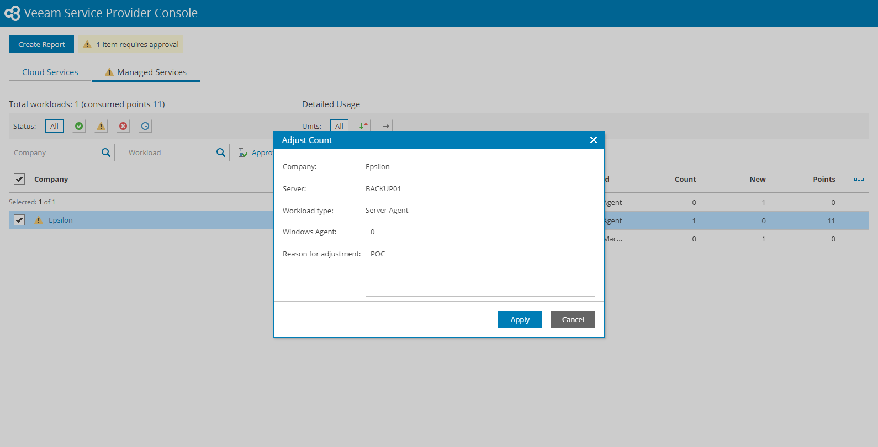
Task: Click the Create Report button
Action: tap(41, 44)
